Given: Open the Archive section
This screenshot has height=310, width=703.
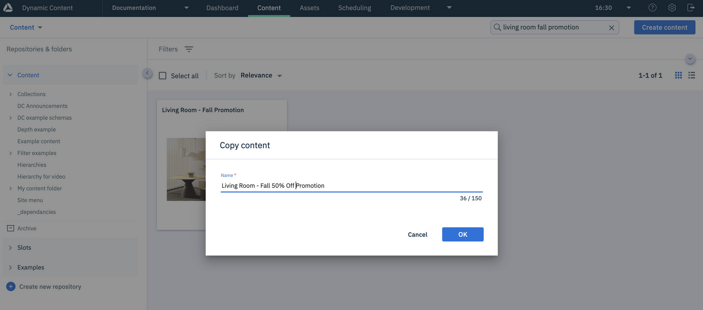Looking at the screenshot, I should coord(27,228).
